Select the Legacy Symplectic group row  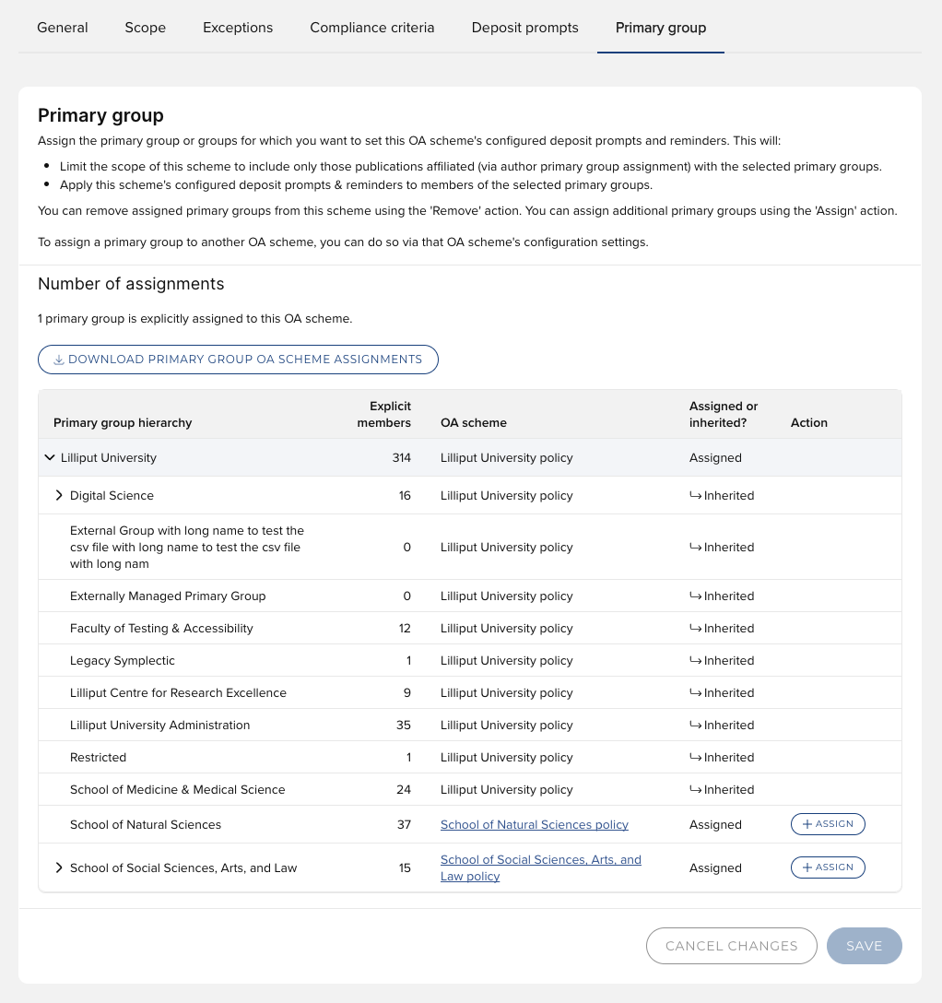click(x=123, y=661)
